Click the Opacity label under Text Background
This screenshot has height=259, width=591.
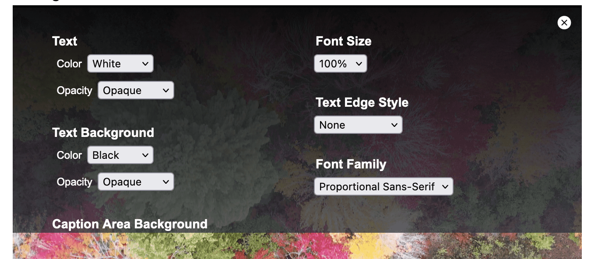click(x=74, y=182)
